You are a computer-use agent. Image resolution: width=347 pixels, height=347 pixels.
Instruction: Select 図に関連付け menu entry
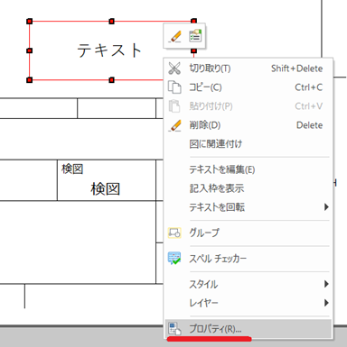pos(249,144)
